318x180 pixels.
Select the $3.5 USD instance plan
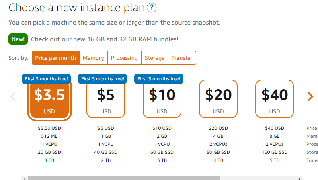coord(49,100)
